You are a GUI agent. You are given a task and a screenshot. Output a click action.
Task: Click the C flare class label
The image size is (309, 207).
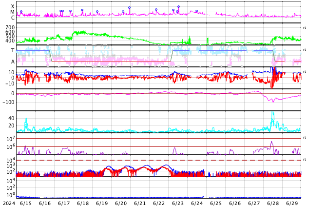(x=13, y=18)
